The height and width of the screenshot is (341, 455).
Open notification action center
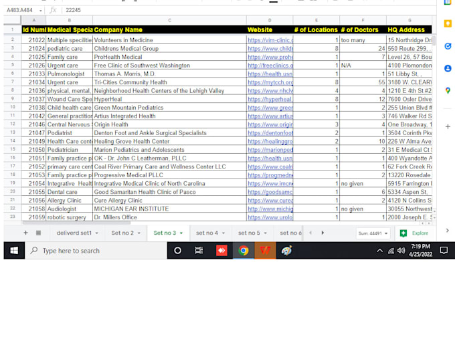[x=444, y=251]
